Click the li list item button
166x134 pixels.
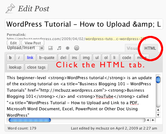(x=115, y=58)
